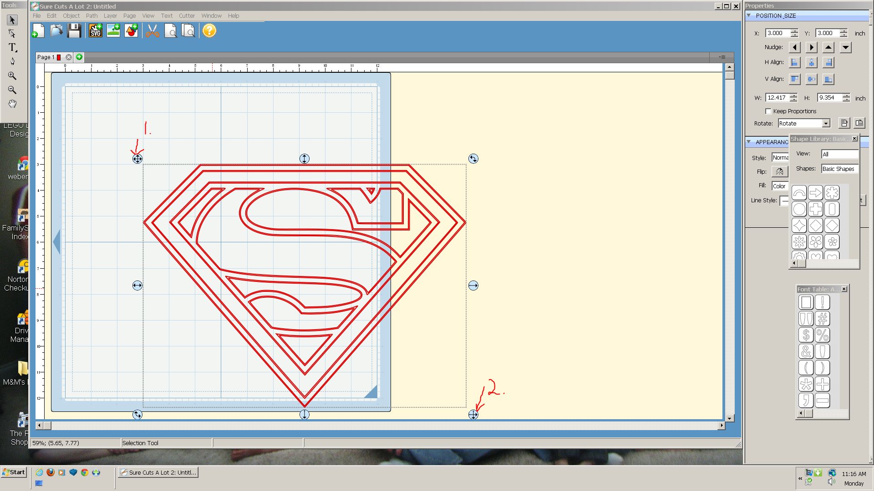Insert the arrow shape from Shape Library

[x=816, y=193]
